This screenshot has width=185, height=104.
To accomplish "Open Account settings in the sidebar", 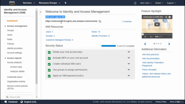I will coord(14,53).
